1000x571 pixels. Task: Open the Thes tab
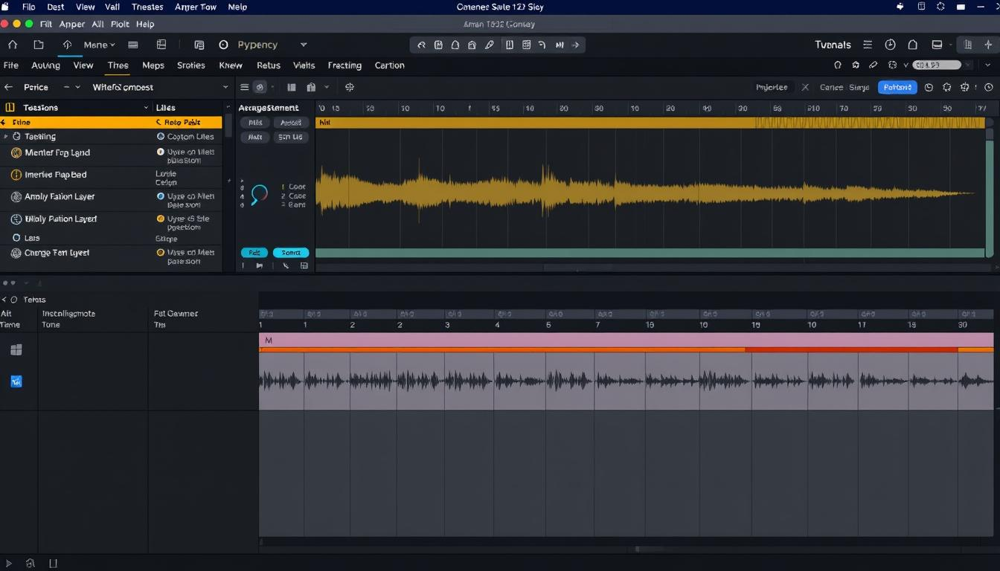[x=118, y=65]
